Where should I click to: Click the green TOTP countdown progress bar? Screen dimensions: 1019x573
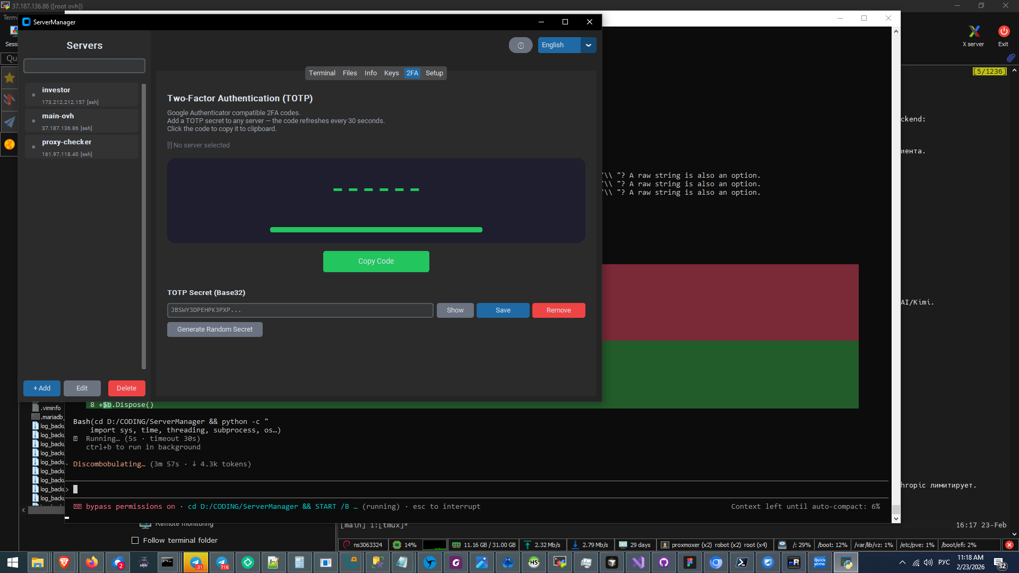376,230
